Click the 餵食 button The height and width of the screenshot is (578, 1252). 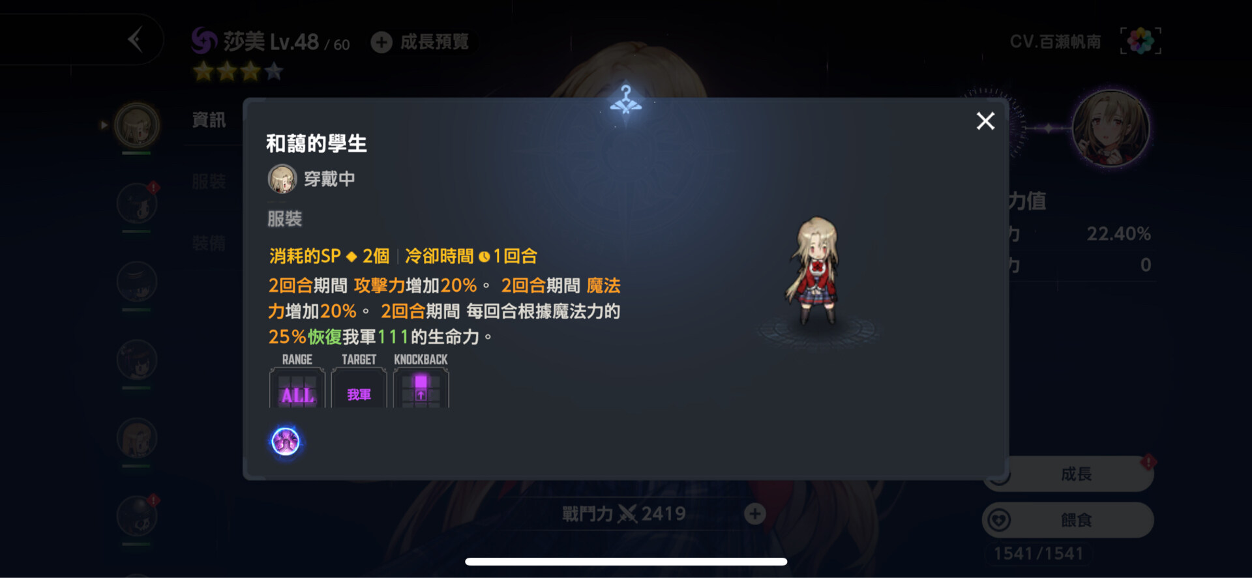[1068, 520]
